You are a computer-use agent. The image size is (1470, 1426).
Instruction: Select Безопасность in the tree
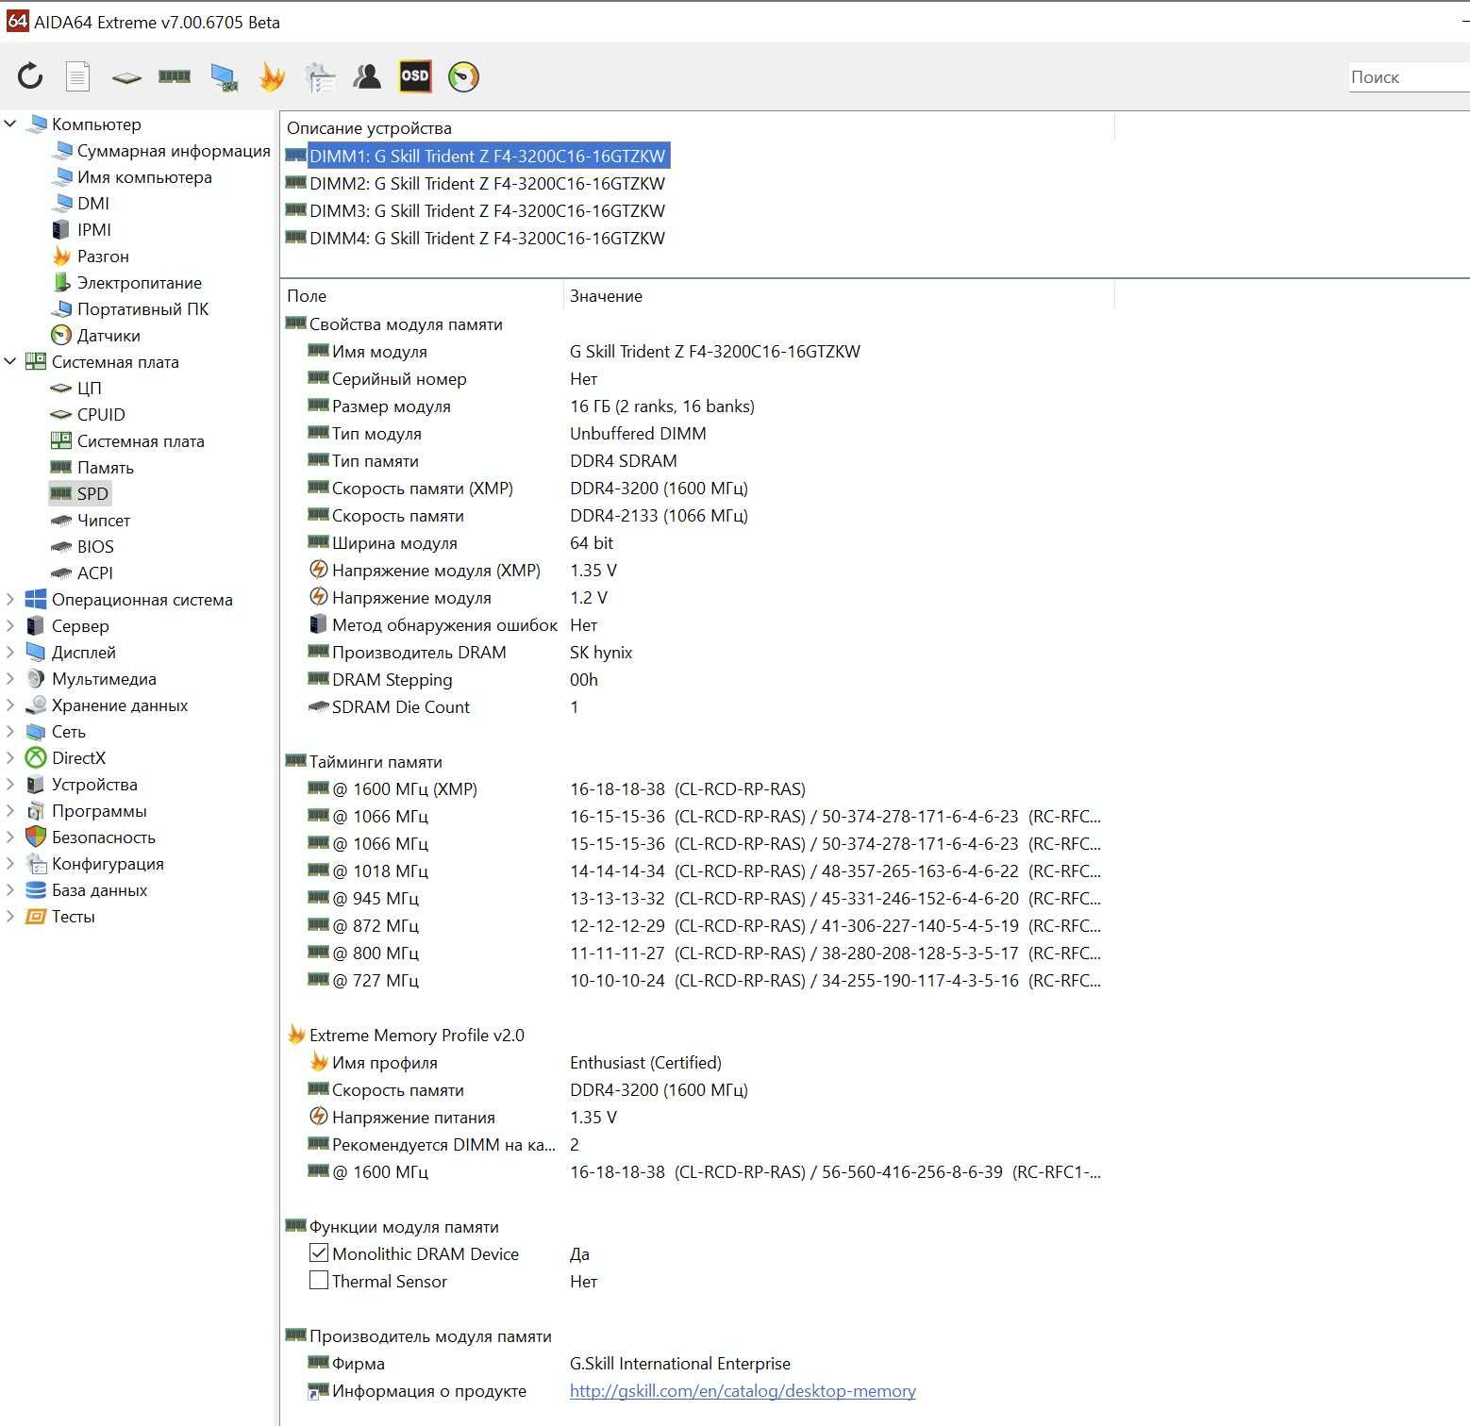pyautogui.click(x=104, y=837)
